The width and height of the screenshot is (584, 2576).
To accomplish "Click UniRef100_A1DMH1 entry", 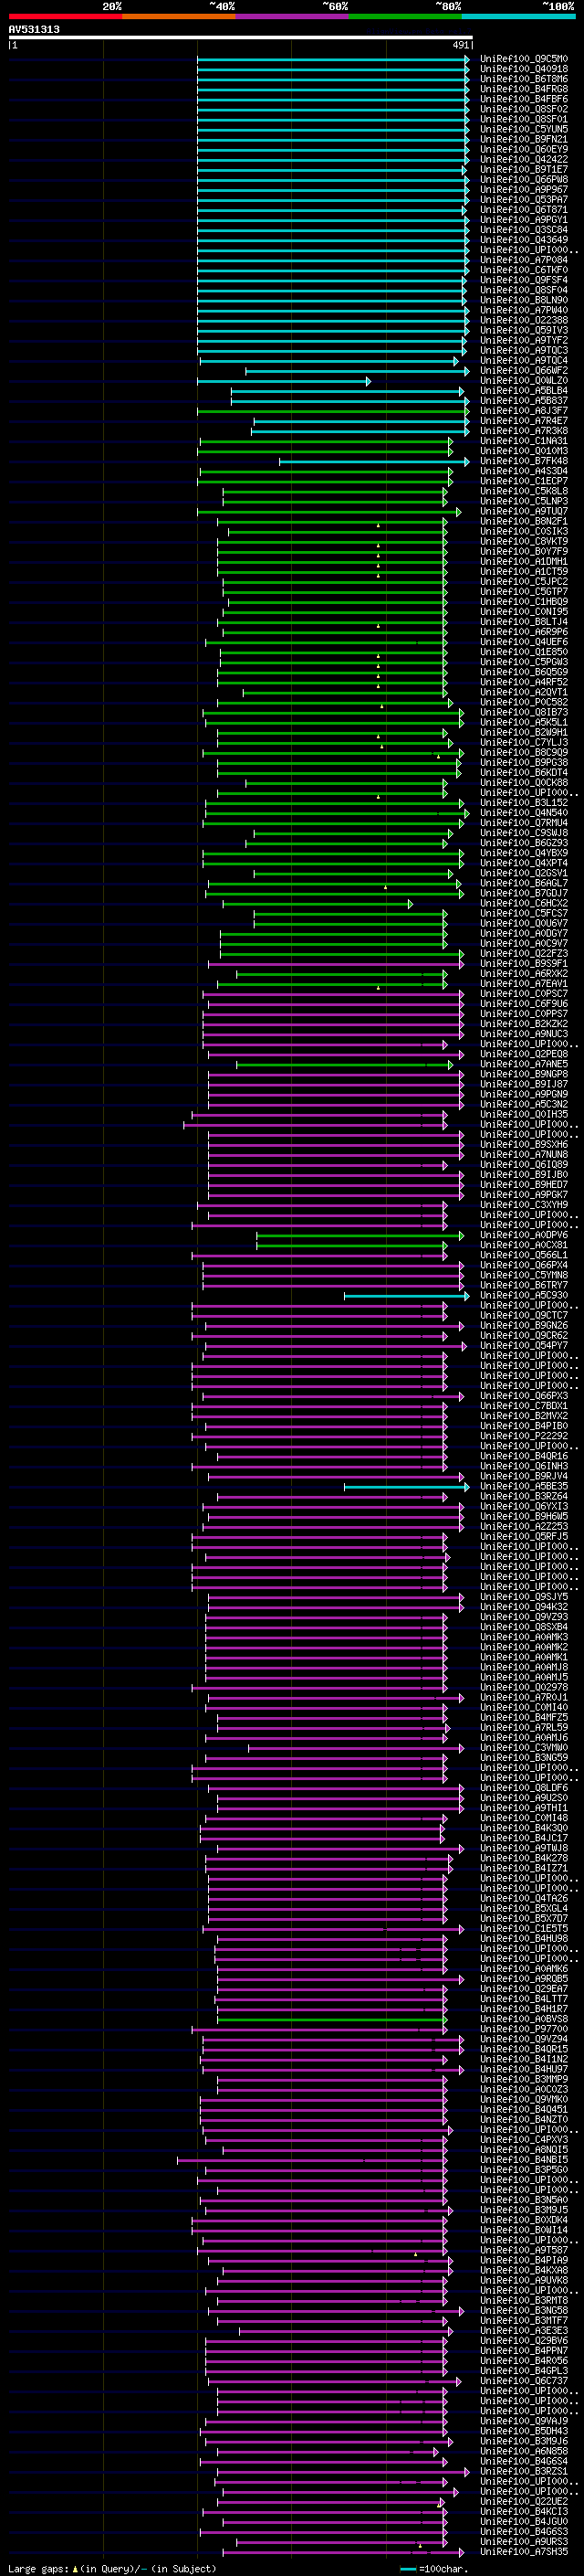I will point(523,561).
